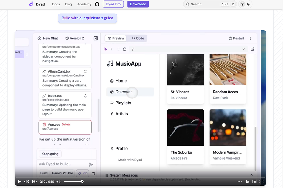Mute the video volume icon
Image resolution: width=283 pixels, height=188 pixels.
point(58,182)
